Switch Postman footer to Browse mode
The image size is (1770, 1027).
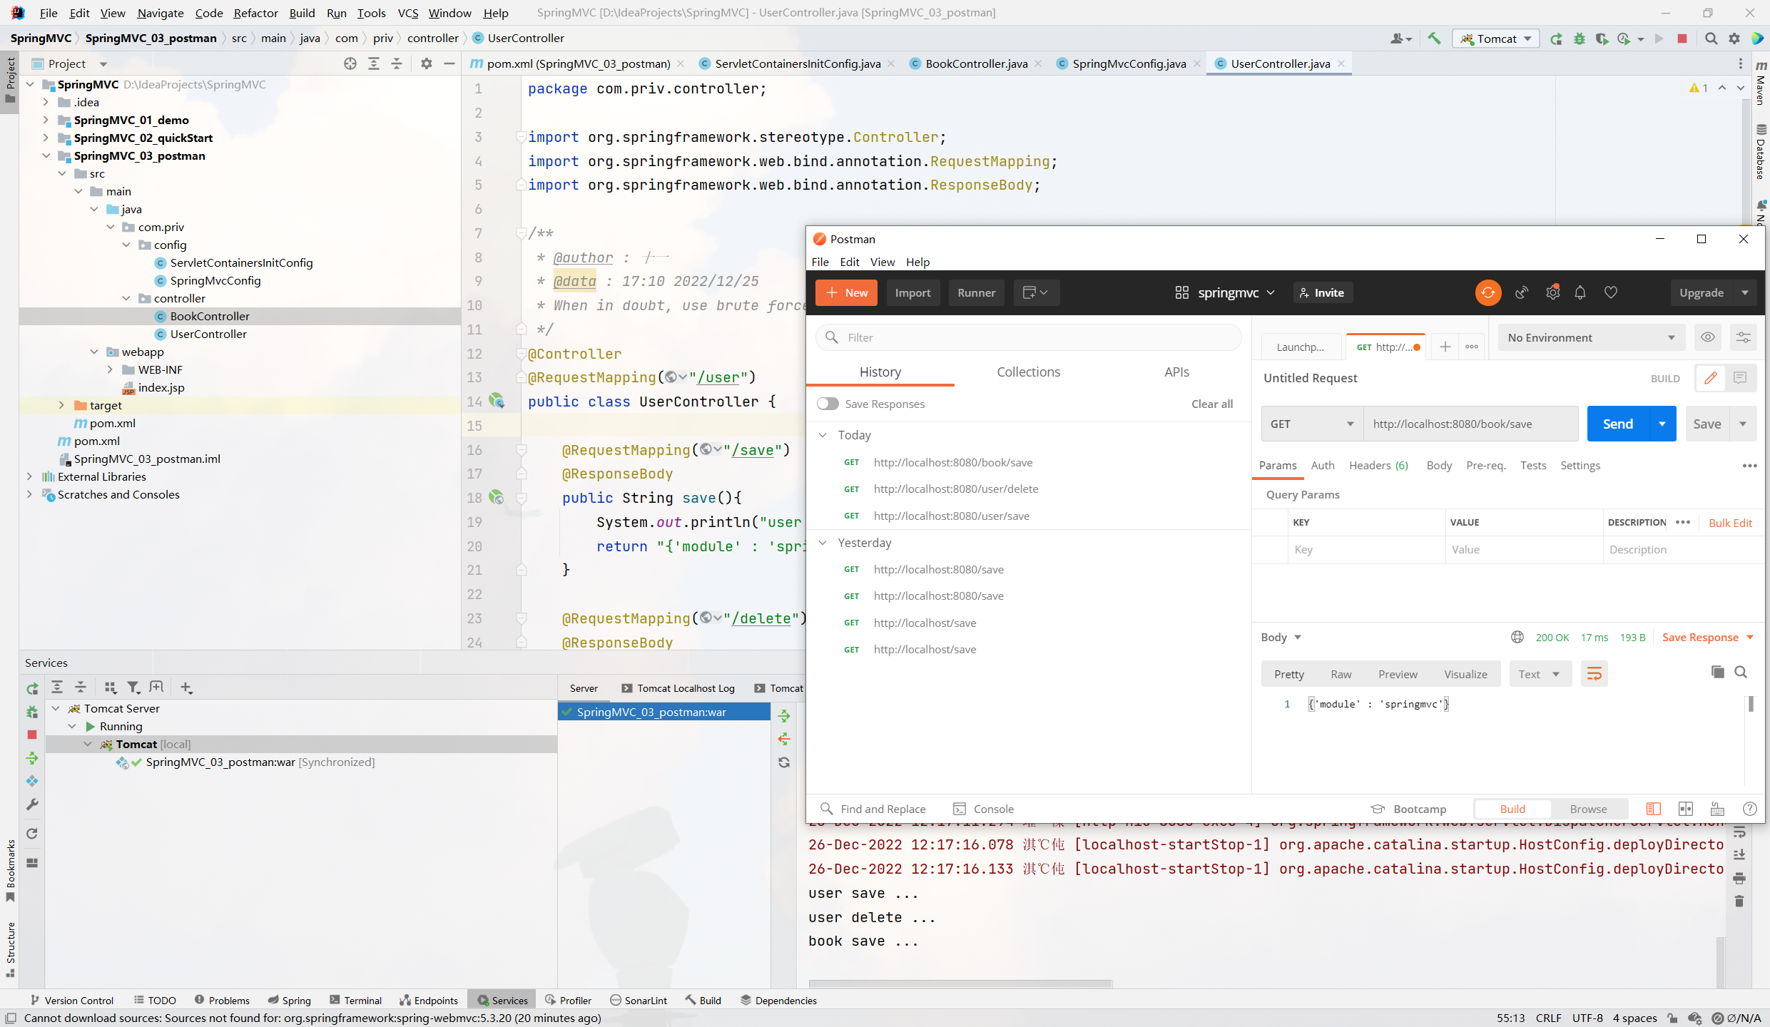(1588, 809)
